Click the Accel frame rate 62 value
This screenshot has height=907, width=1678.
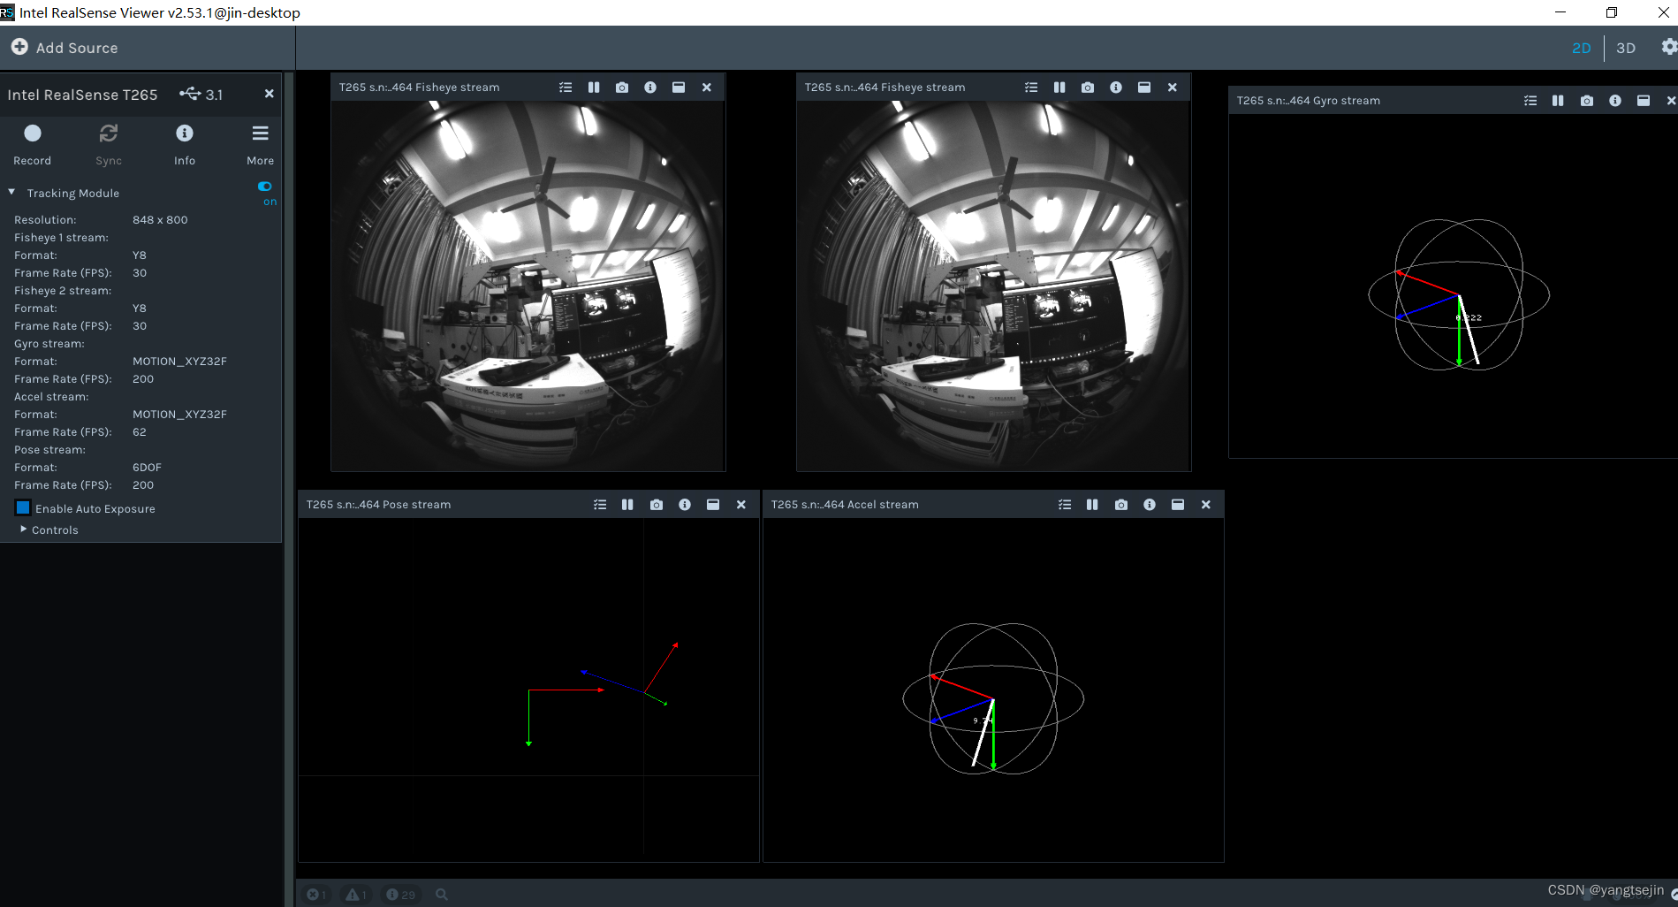(140, 431)
